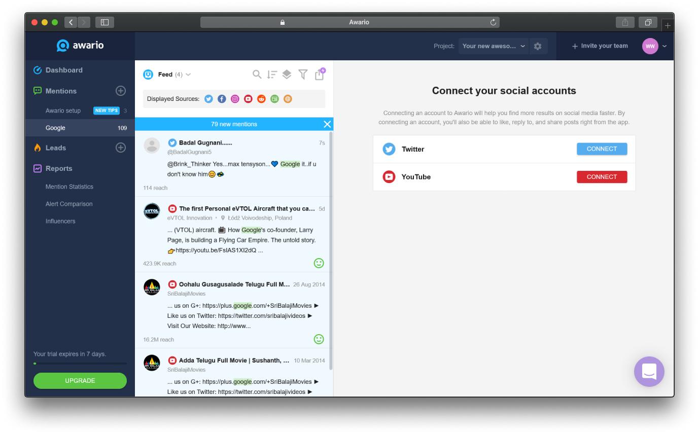Open the Leads section
The height and width of the screenshot is (434, 699).
[x=56, y=148]
